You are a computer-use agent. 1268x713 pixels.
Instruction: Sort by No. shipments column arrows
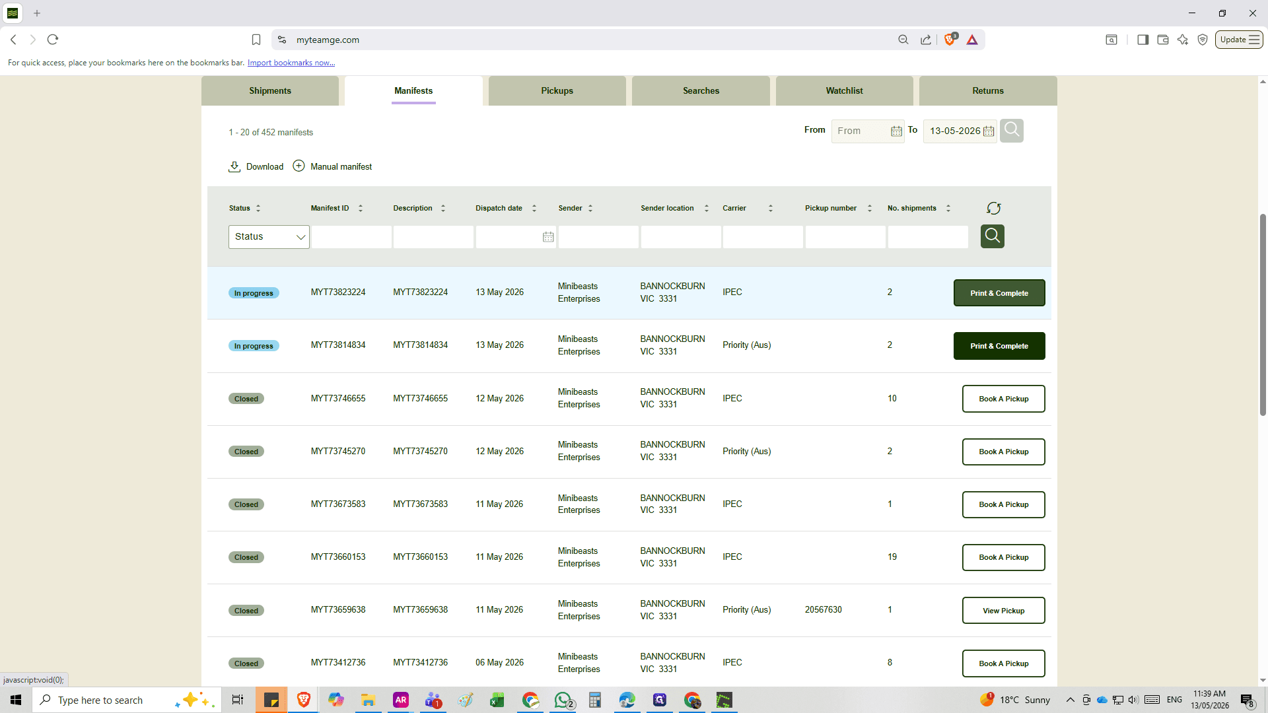948,208
